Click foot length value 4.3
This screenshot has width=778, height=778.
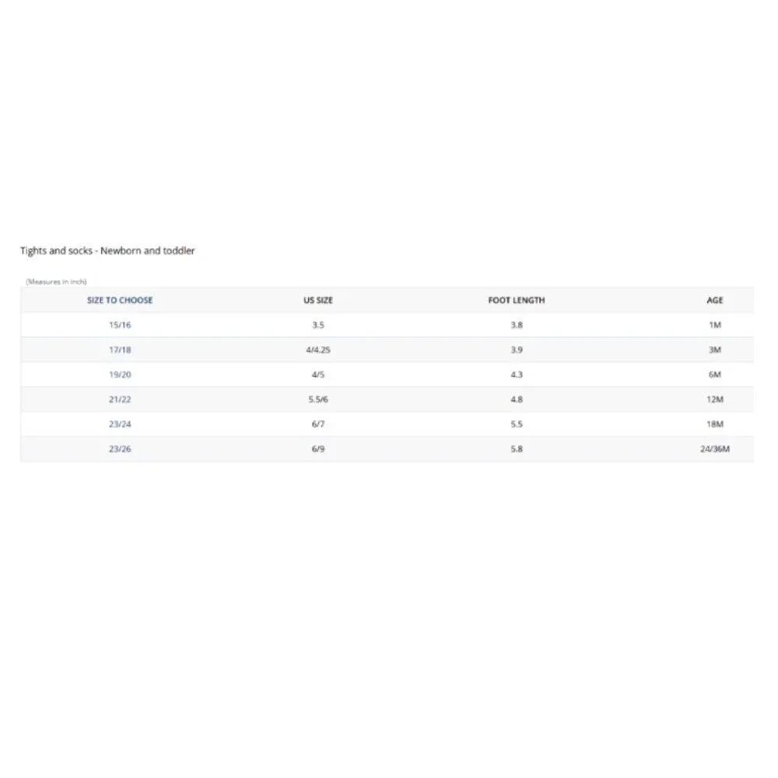click(517, 375)
